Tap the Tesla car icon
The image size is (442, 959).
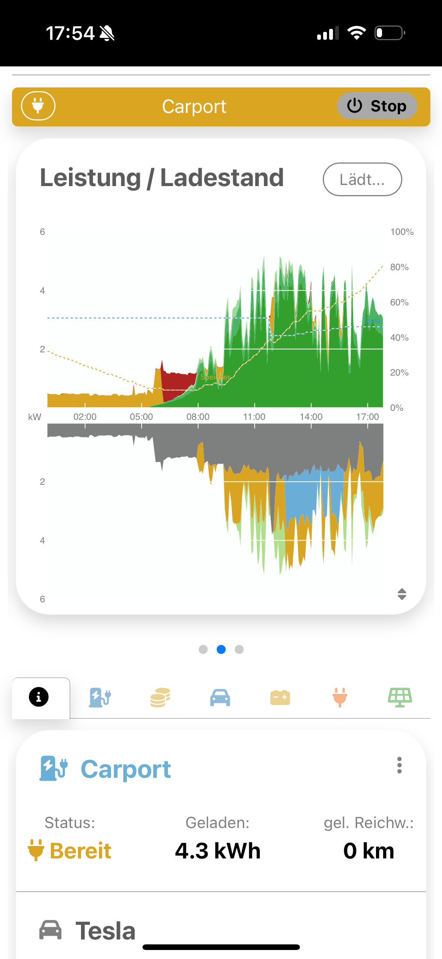pos(50,930)
